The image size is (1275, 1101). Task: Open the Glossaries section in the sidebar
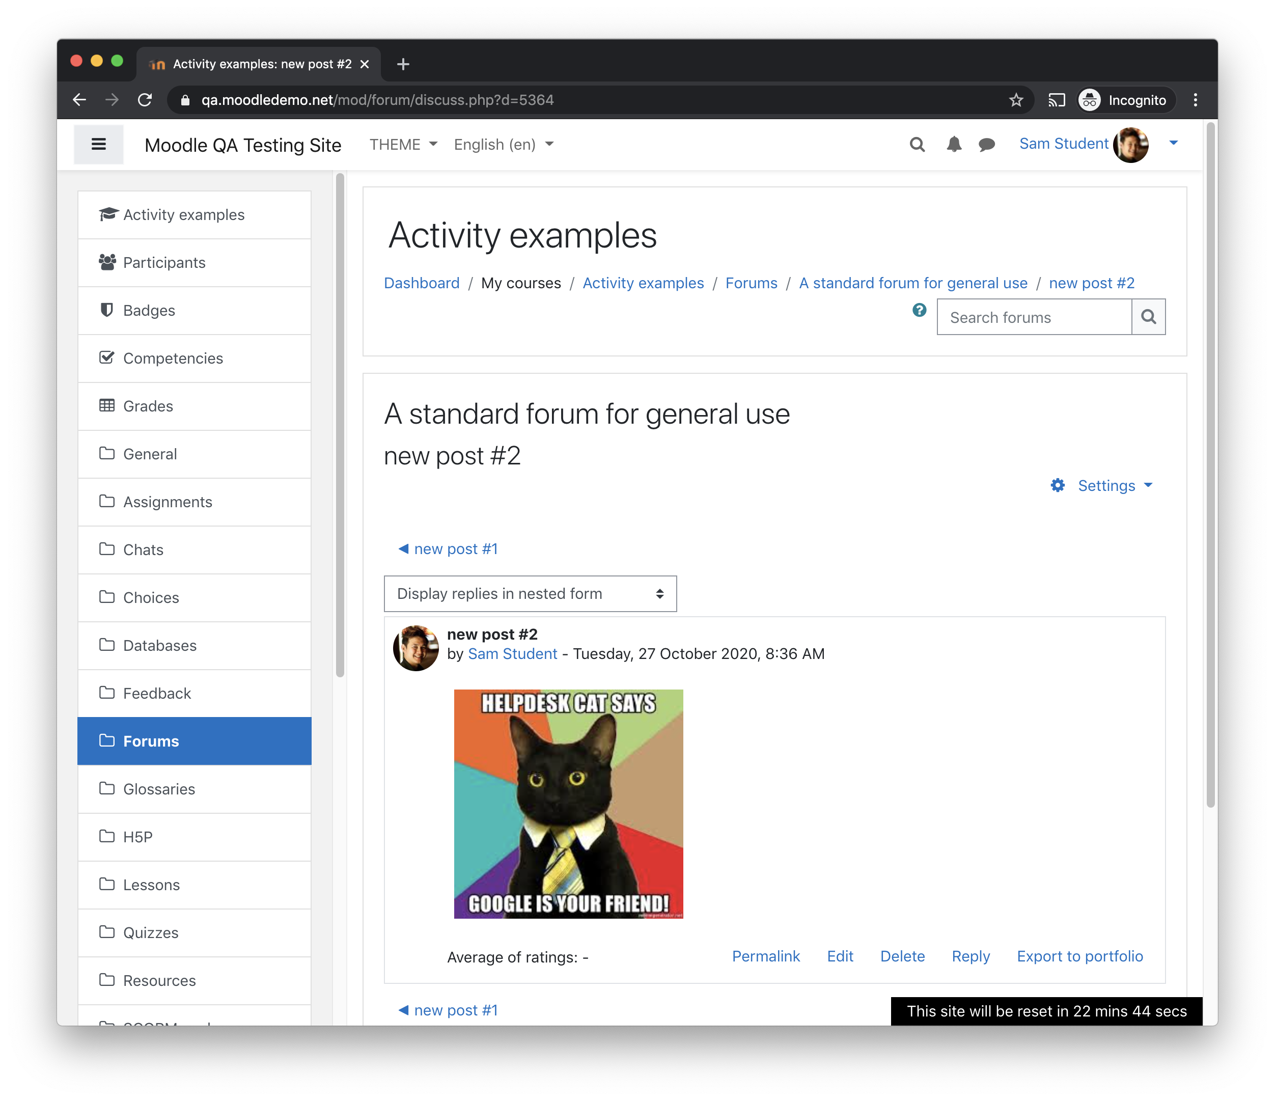(195, 789)
